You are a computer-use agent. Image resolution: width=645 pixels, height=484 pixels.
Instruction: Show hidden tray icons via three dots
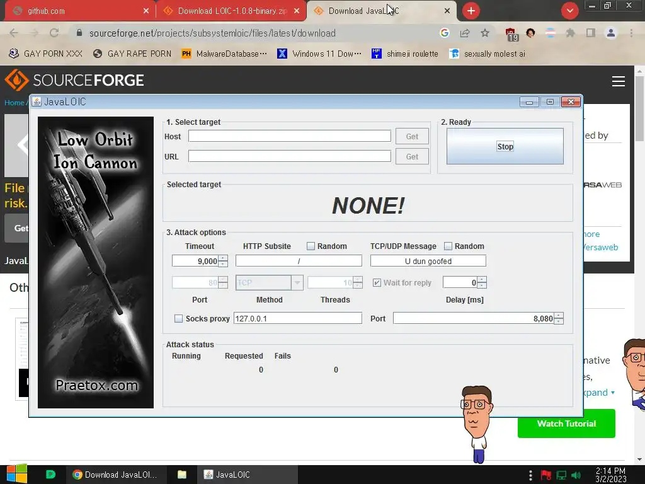pyautogui.click(x=530, y=475)
